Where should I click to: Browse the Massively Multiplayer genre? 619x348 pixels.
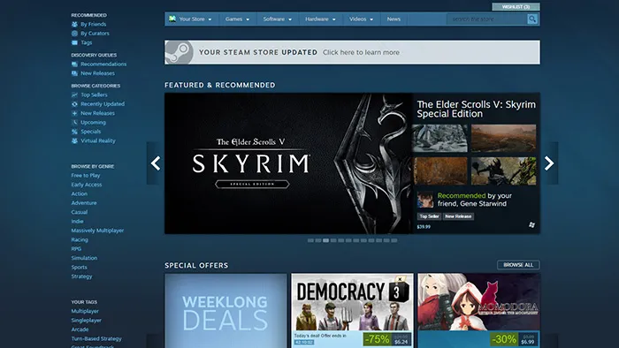coord(97,231)
